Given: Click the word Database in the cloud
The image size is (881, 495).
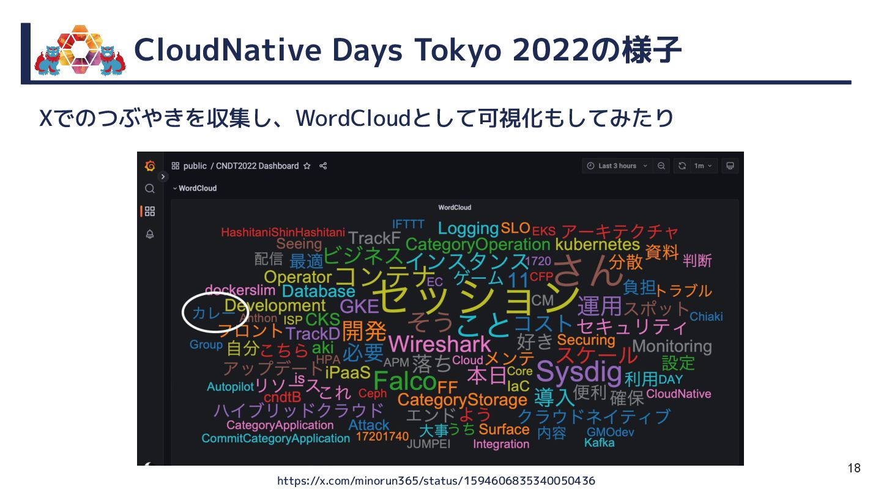Looking at the screenshot, I should point(319,291).
